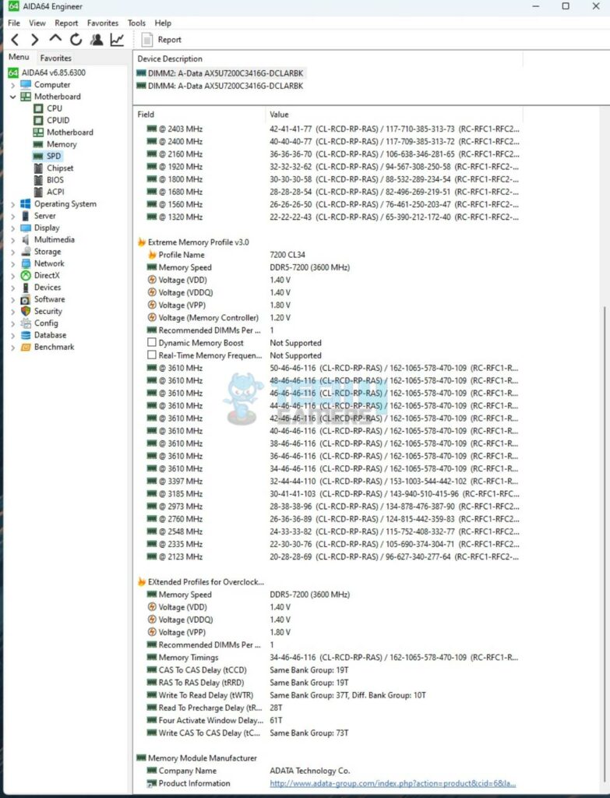The width and height of the screenshot is (610, 798).
Task: Click the Back navigation arrow
Action: [15, 40]
